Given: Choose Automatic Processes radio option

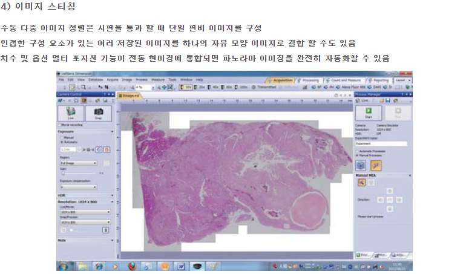Looking at the screenshot, I should pyautogui.click(x=356, y=150).
